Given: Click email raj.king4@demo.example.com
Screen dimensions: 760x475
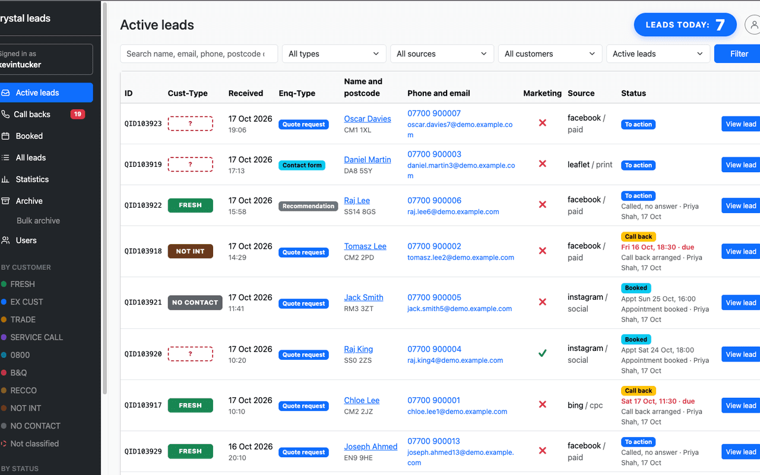Looking at the screenshot, I should click(x=455, y=360).
